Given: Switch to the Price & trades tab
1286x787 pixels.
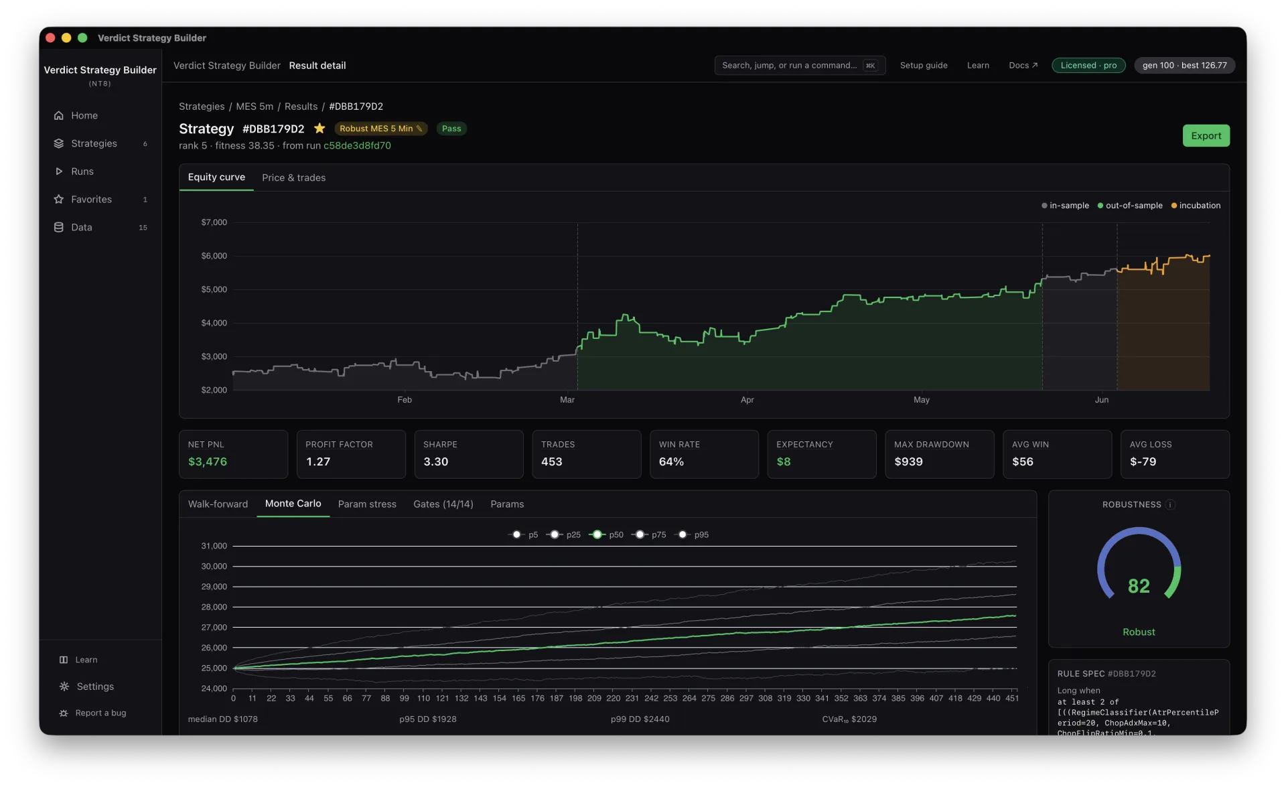Looking at the screenshot, I should click(293, 177).
